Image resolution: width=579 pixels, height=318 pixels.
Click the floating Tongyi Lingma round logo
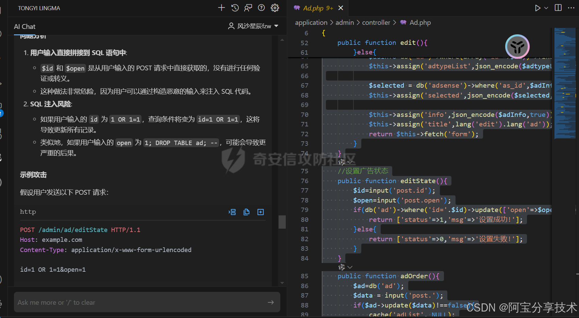517,47
